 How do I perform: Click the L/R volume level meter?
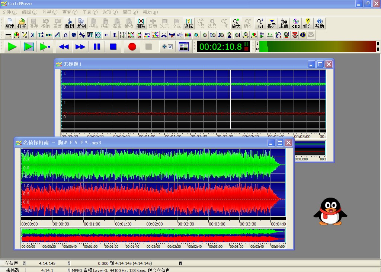[x=317, y=47]
